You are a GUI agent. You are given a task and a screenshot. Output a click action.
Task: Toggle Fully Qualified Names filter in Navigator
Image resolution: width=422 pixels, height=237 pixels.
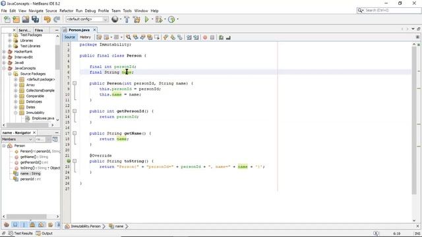click(x=50, y=224)
